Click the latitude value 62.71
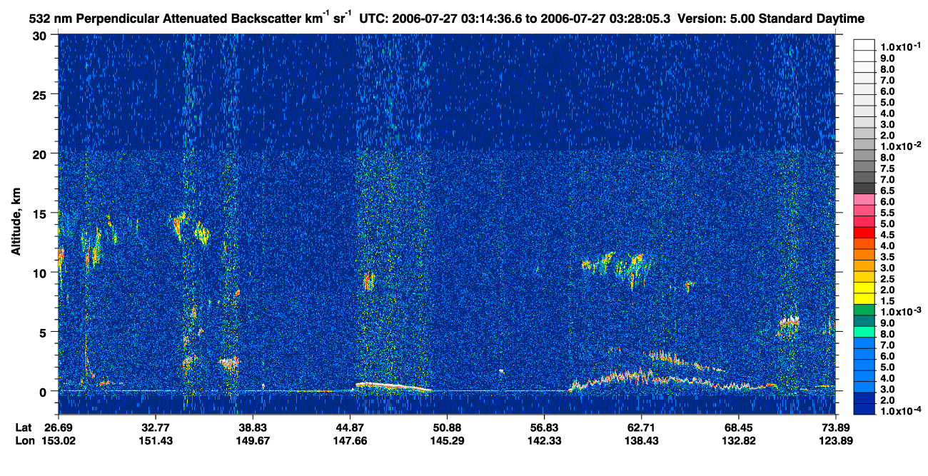The width and height of the screenshot is (928, 476). coord(641,427)
